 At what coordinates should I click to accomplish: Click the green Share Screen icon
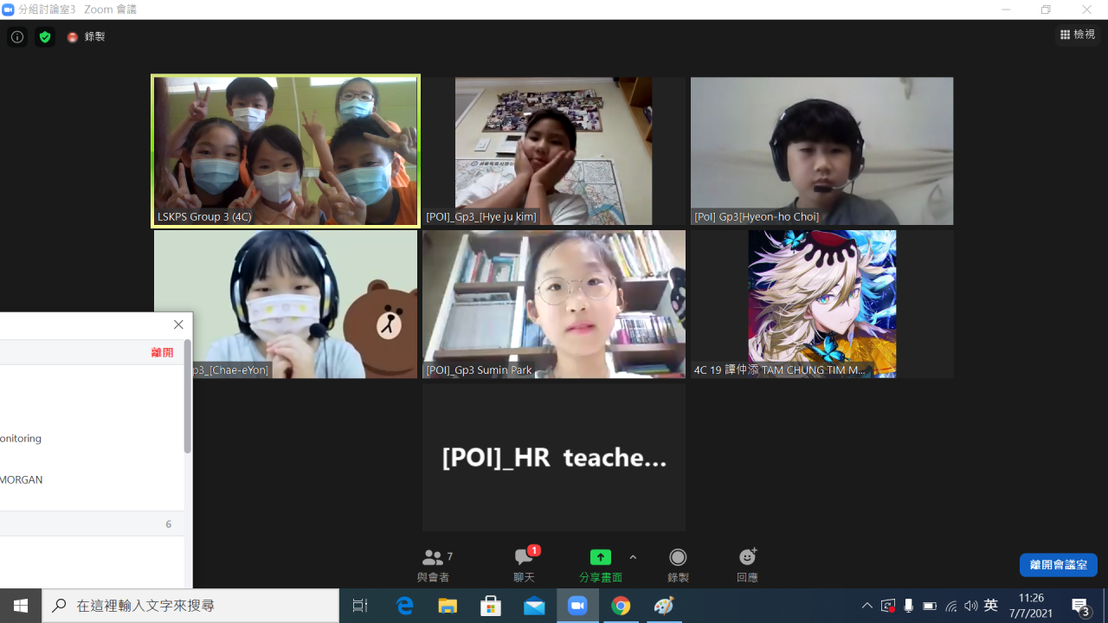pos(600,558)
